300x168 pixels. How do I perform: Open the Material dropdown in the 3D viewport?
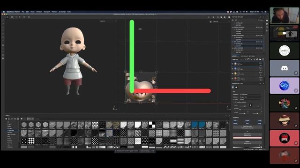(108, 21)
